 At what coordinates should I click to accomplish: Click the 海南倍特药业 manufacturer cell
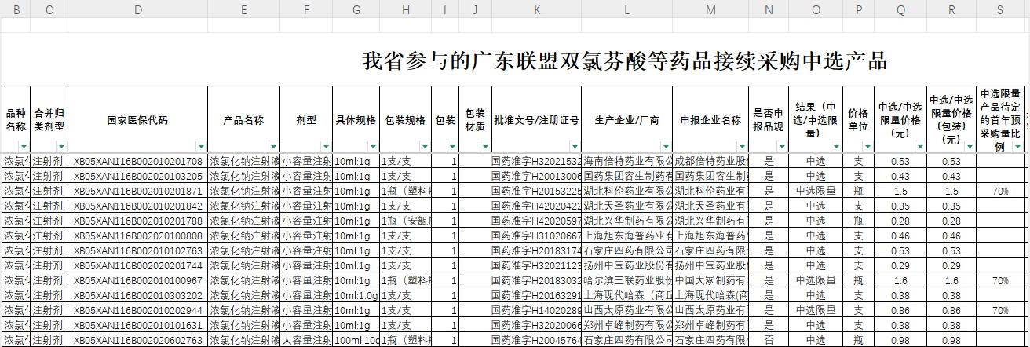(x=626, y=162)
